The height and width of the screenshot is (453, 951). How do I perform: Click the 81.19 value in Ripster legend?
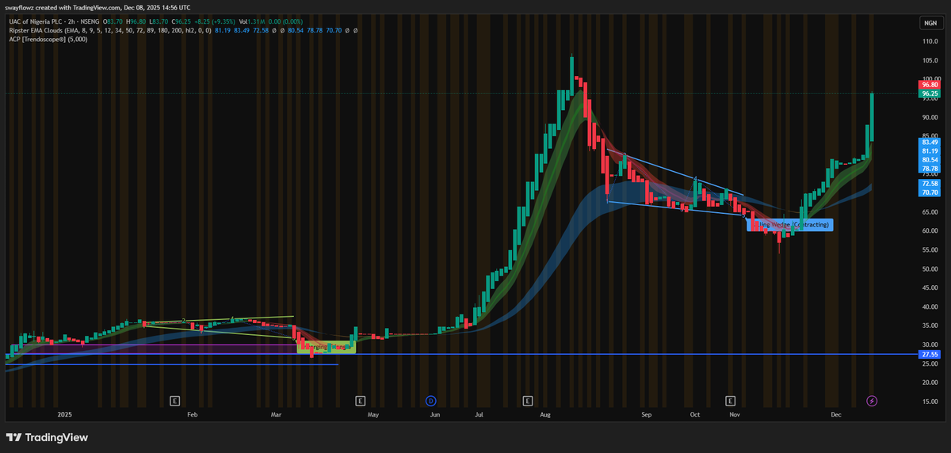[223, 30]
